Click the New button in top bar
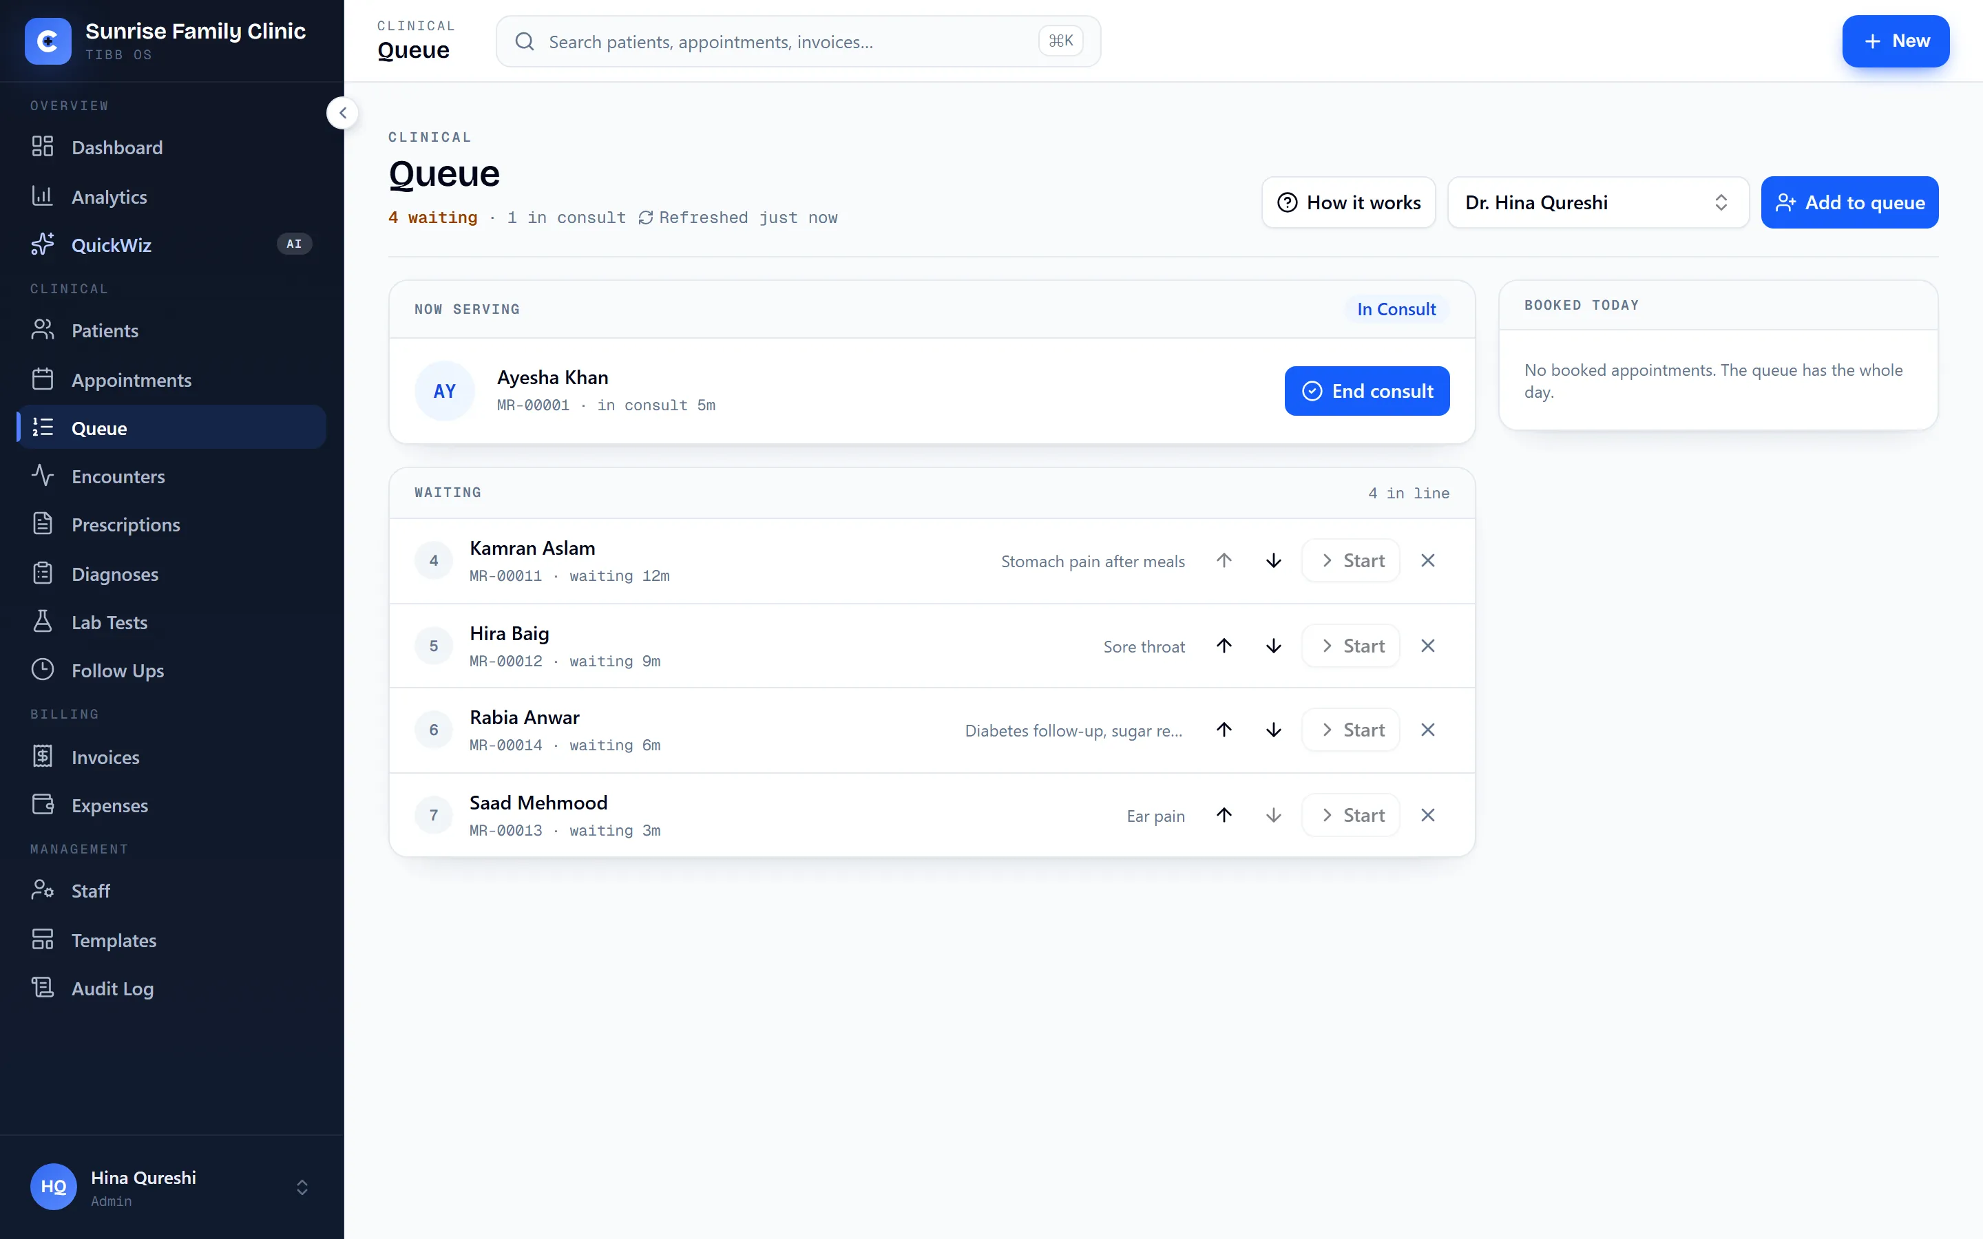 coord(1896,41)
